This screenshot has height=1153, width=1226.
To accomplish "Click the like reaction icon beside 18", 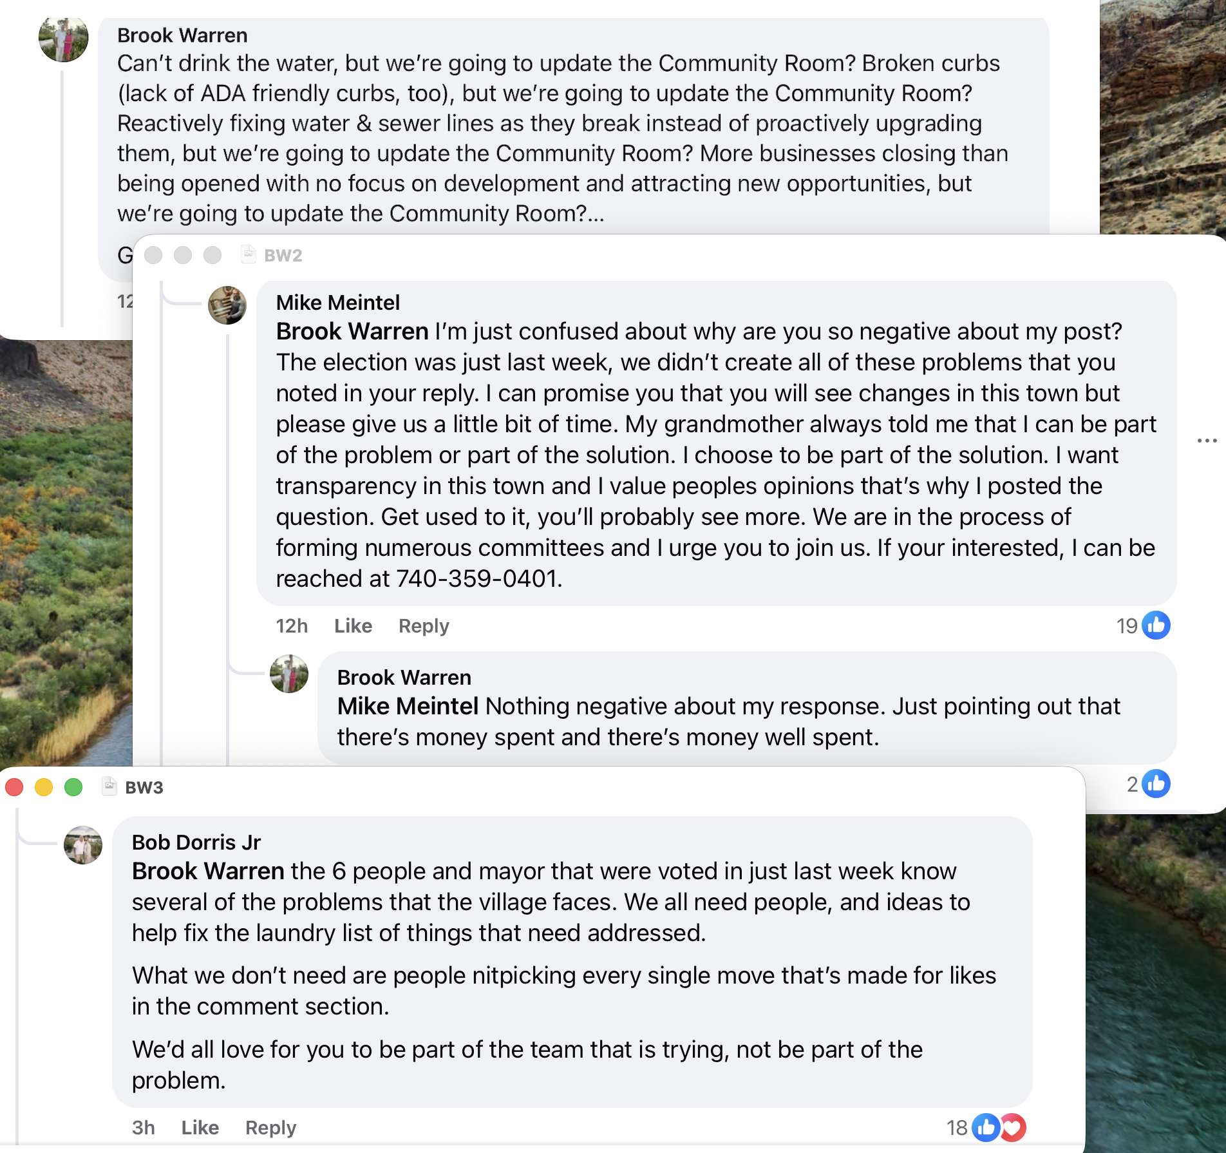I will 985,1127.
